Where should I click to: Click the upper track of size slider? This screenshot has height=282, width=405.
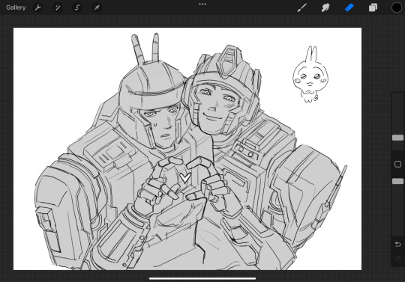397,113
